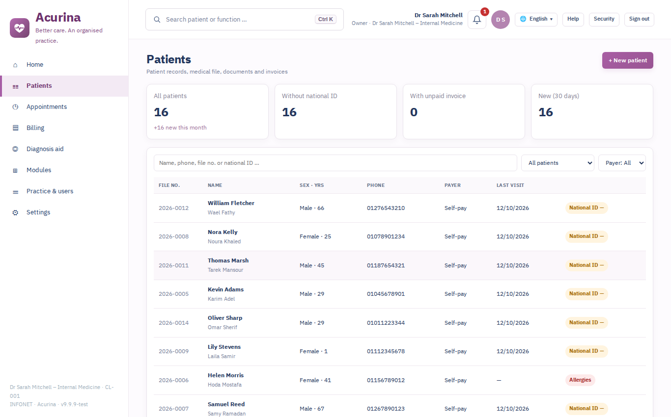671x417 pixels.
Task: Click the Sign out button
Action: tap(639, 19)
